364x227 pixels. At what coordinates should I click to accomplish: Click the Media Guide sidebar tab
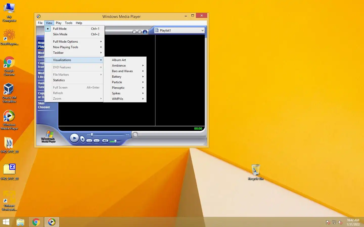coord(41,55)
